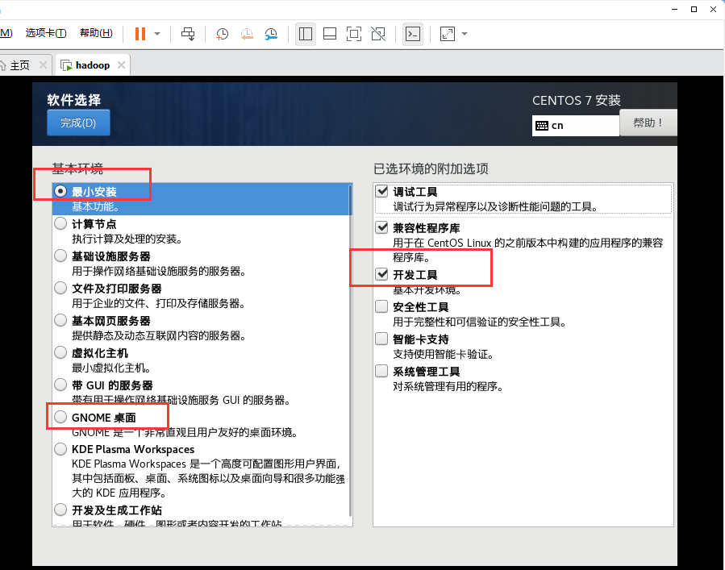This screenshot has width=725, height=570.
Task: Enable the 智能卡支持 add-on
Action: [381, 339]
